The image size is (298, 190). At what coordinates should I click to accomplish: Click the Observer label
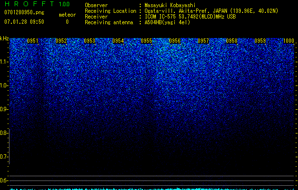[96, 5]
